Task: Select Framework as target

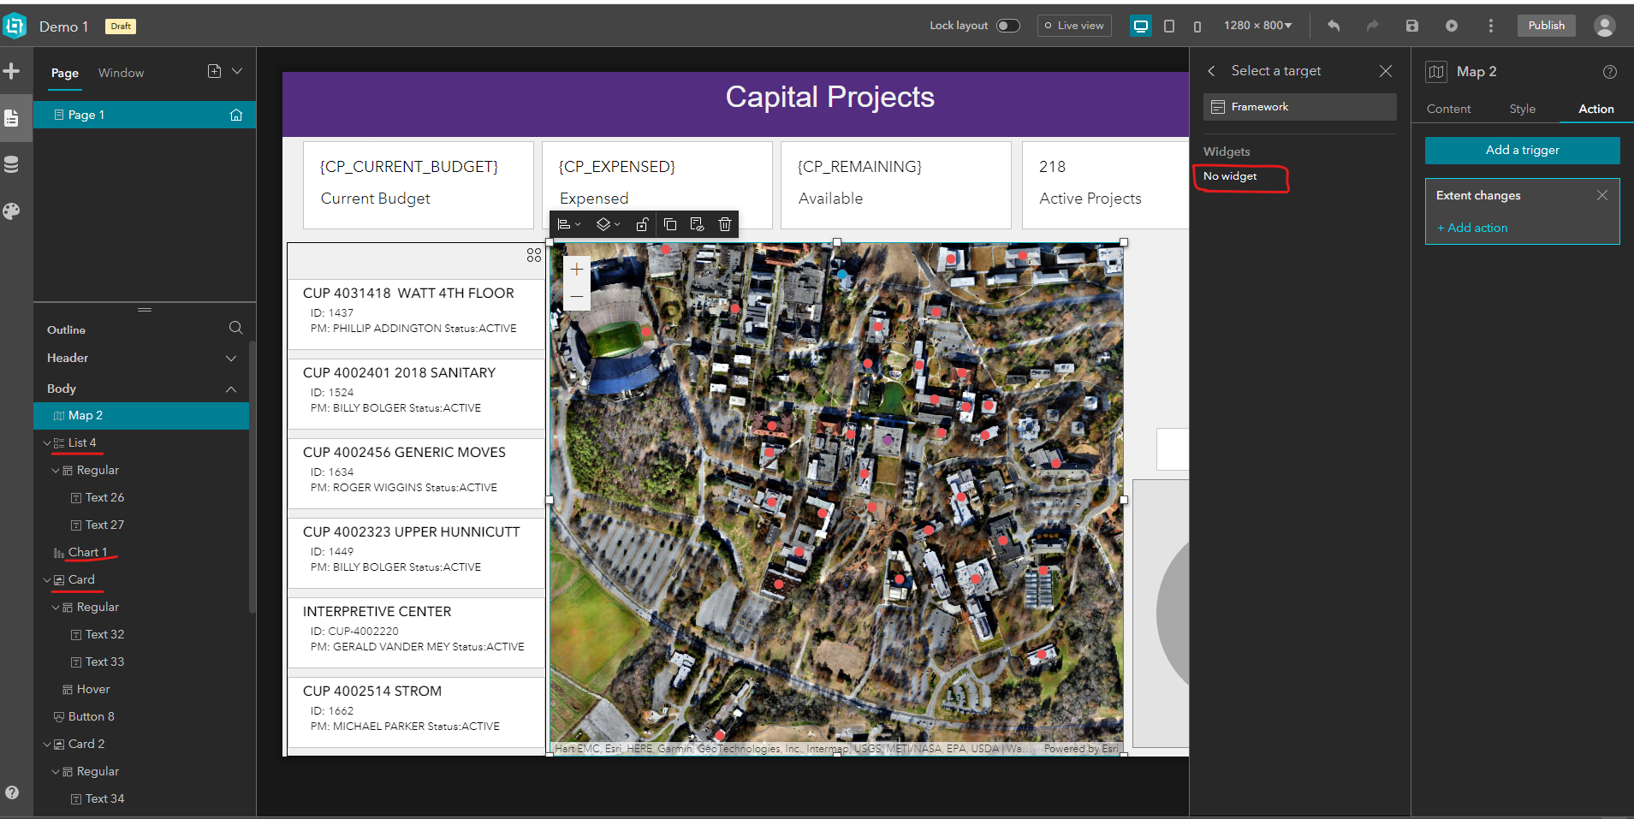Action: [x=1300, y=107]
